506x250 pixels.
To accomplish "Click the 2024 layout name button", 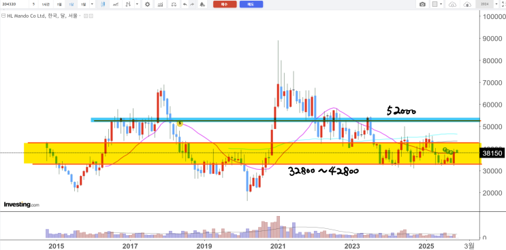I will click(x=484, y=4).
